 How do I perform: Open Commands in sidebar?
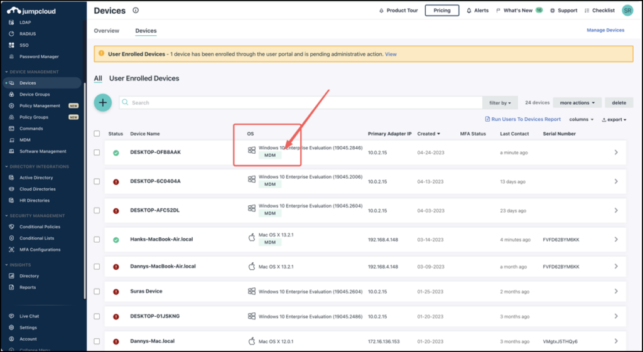click(31, 129)
